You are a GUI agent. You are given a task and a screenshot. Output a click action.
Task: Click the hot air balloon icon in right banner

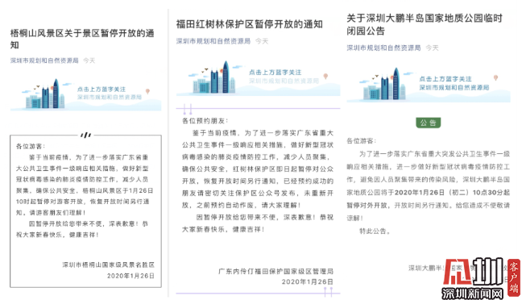(x=495, y=77)
